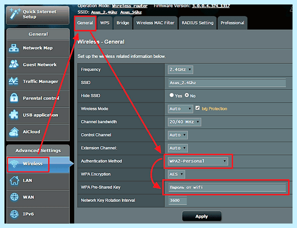
Task: Select No for Hide SSID
Action: (187, 95)
